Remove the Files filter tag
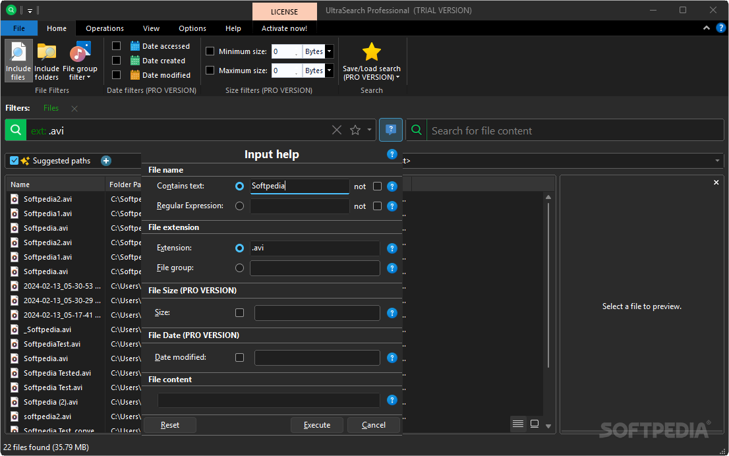This screenshot has width=729, height=456. 74,108
